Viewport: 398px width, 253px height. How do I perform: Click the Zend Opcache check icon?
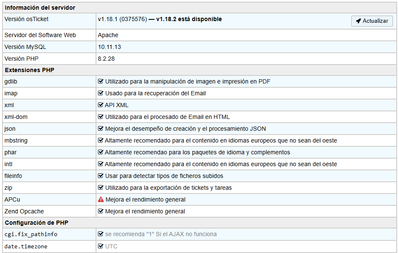(x=101, y=211)
